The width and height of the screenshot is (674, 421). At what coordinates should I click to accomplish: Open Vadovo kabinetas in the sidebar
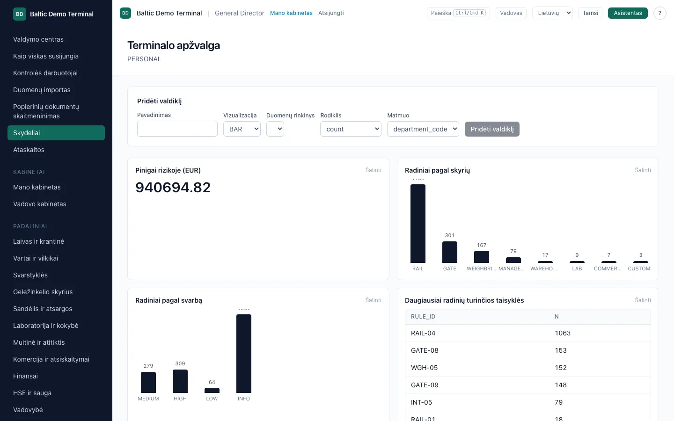point(56,204)
